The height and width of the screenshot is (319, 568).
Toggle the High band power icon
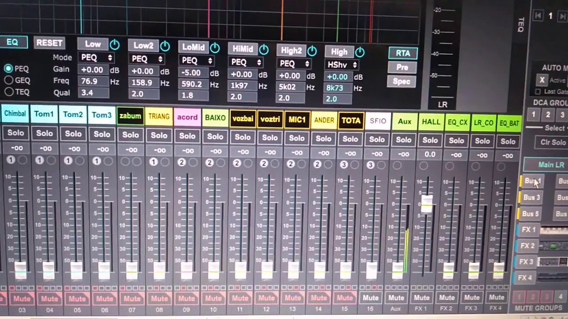point(360,52)
